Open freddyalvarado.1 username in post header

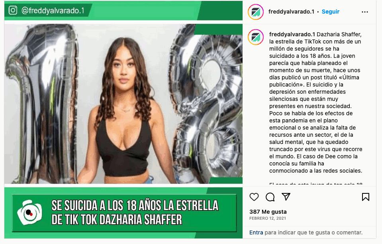coord(291,12)
